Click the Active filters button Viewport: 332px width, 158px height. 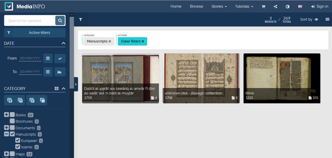35,33
